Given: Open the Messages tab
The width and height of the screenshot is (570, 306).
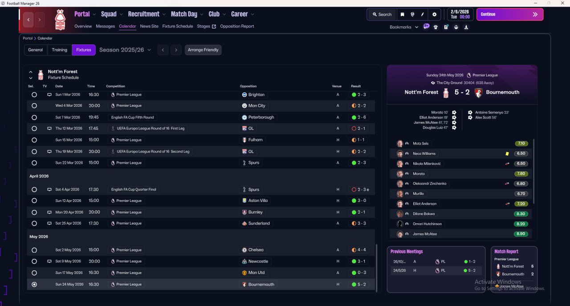Looking at the screenshot, I should tap(105, 26).
